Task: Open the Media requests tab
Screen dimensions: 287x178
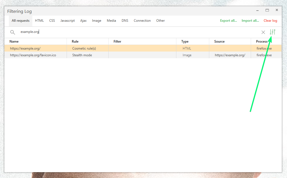Action: (x=111, y=20)
